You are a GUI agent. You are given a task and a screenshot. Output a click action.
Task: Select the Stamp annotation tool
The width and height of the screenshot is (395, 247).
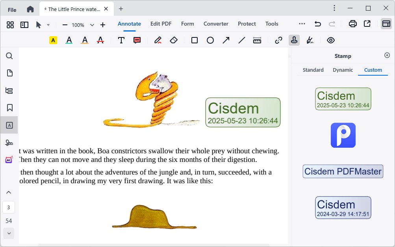tap(294, 40)
